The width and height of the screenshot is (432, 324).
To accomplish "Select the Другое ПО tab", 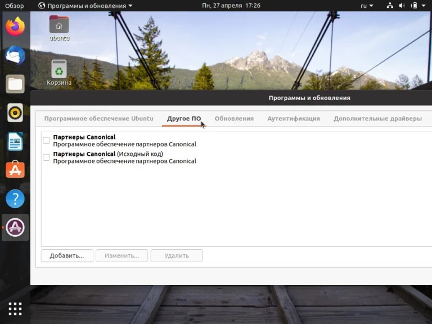I will click(184, 119).
